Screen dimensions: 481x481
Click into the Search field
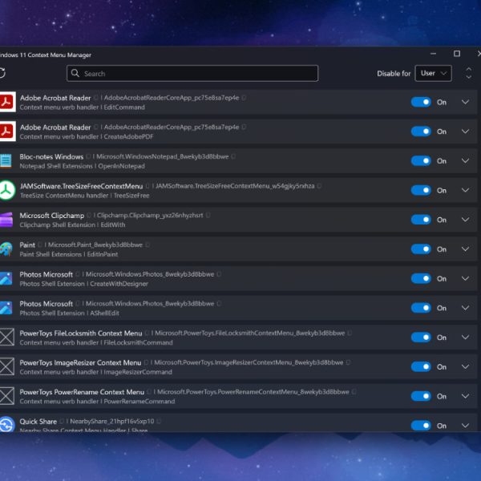tap(192, 73)
